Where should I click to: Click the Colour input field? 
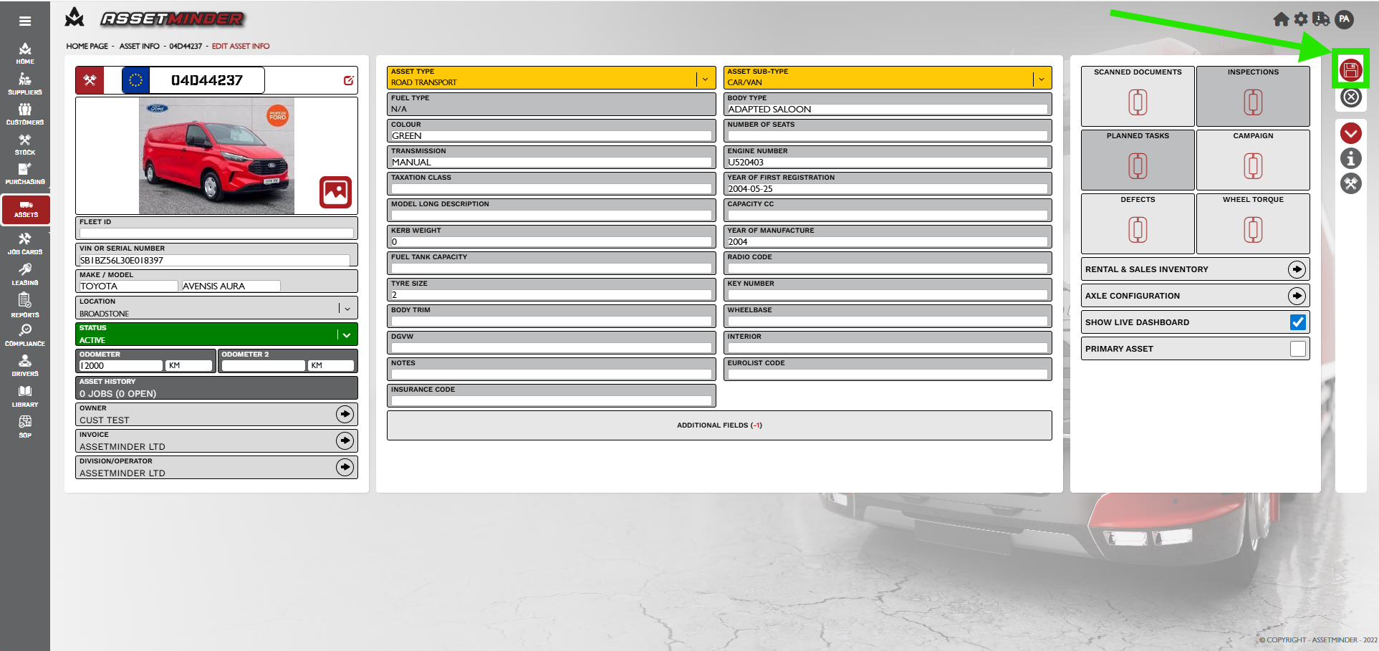tap(550, 136)
